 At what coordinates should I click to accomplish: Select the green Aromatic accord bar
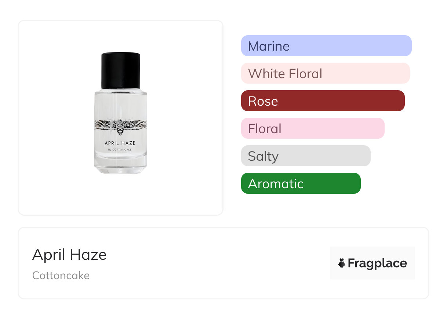(301, 183)
